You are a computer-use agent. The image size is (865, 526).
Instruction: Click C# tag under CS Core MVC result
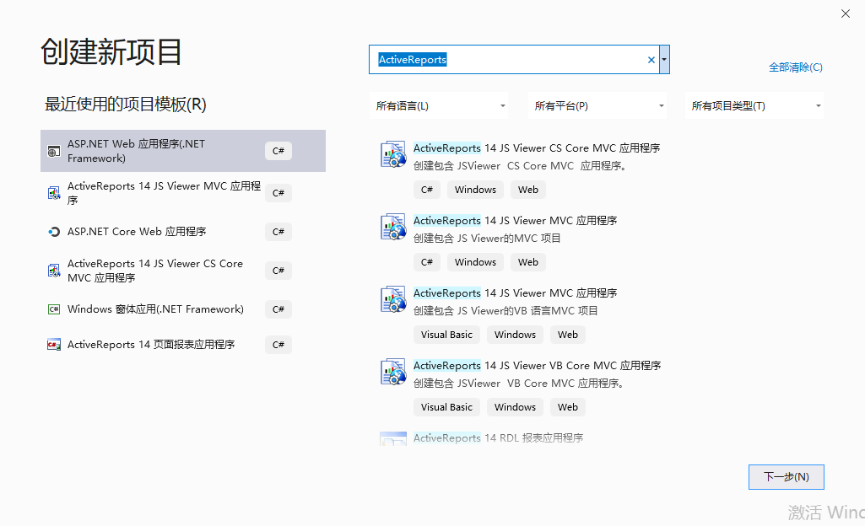coord(427,190)
